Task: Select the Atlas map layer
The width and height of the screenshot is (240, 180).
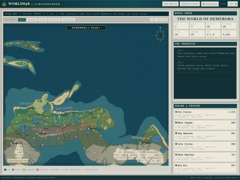Action: pos(22,20)
